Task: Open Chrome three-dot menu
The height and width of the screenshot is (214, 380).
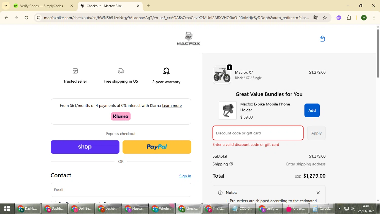Action: (x=374, y=18)
